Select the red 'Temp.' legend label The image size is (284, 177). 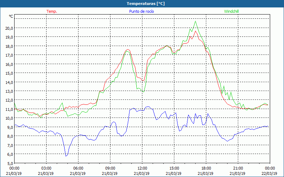coord(52,11)
